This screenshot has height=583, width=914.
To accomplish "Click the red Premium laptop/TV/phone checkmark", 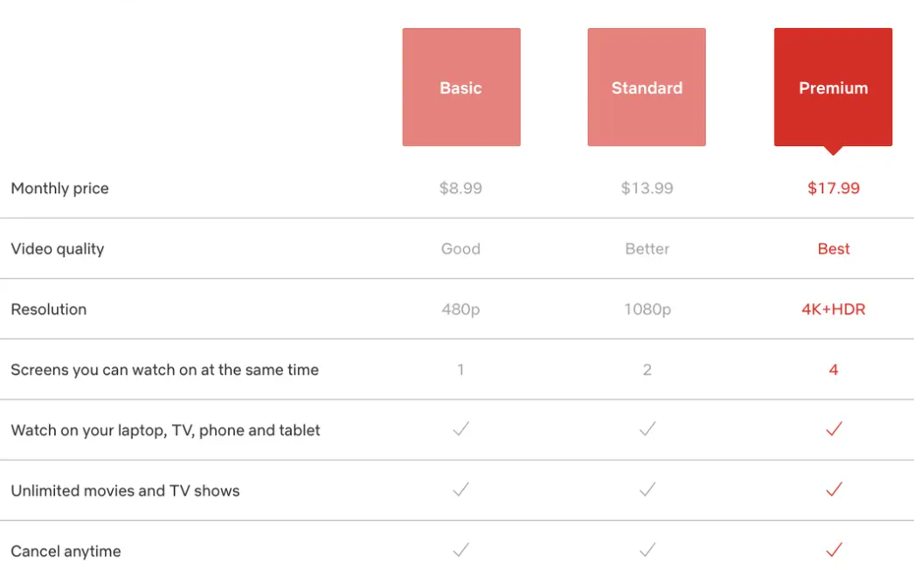I will [x=833, y=429].
